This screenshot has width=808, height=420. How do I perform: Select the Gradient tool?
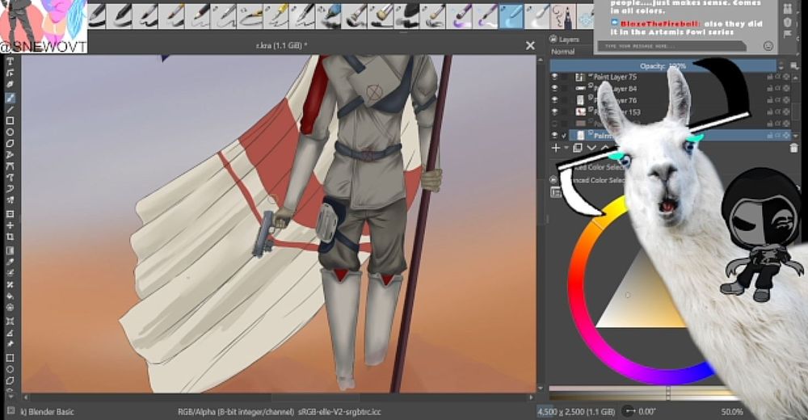(10, 250)
